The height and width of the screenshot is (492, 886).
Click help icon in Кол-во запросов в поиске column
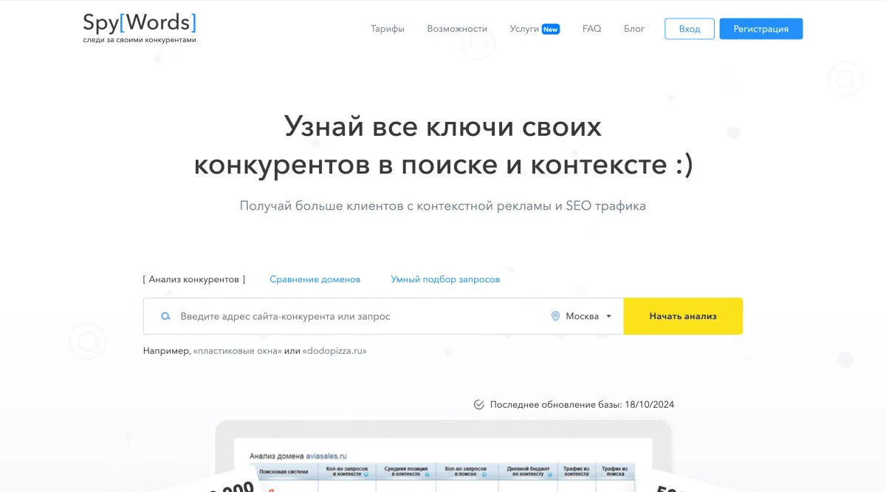pos(485,474)
